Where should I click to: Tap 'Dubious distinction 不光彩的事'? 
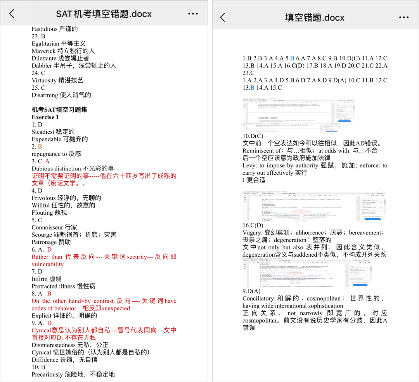coord(73,168)
